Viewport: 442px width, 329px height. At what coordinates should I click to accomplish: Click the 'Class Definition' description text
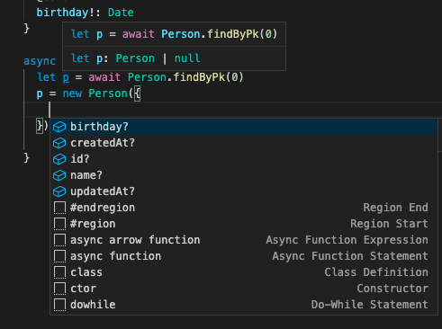tap(376, 272)
